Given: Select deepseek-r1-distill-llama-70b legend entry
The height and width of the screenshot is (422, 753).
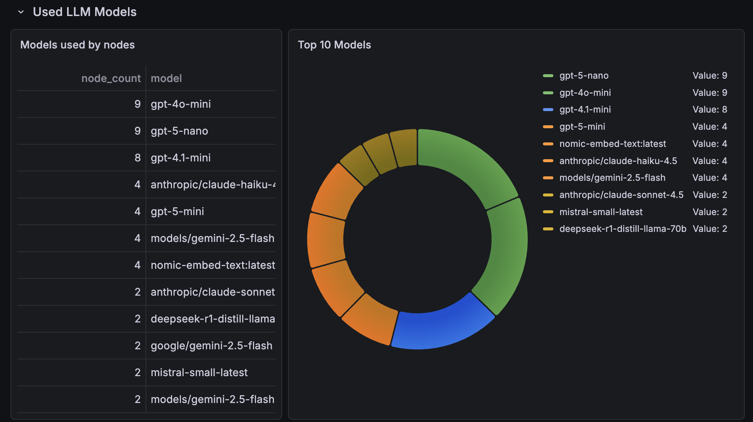Looking at the screenshot, I should pos(622,229).
